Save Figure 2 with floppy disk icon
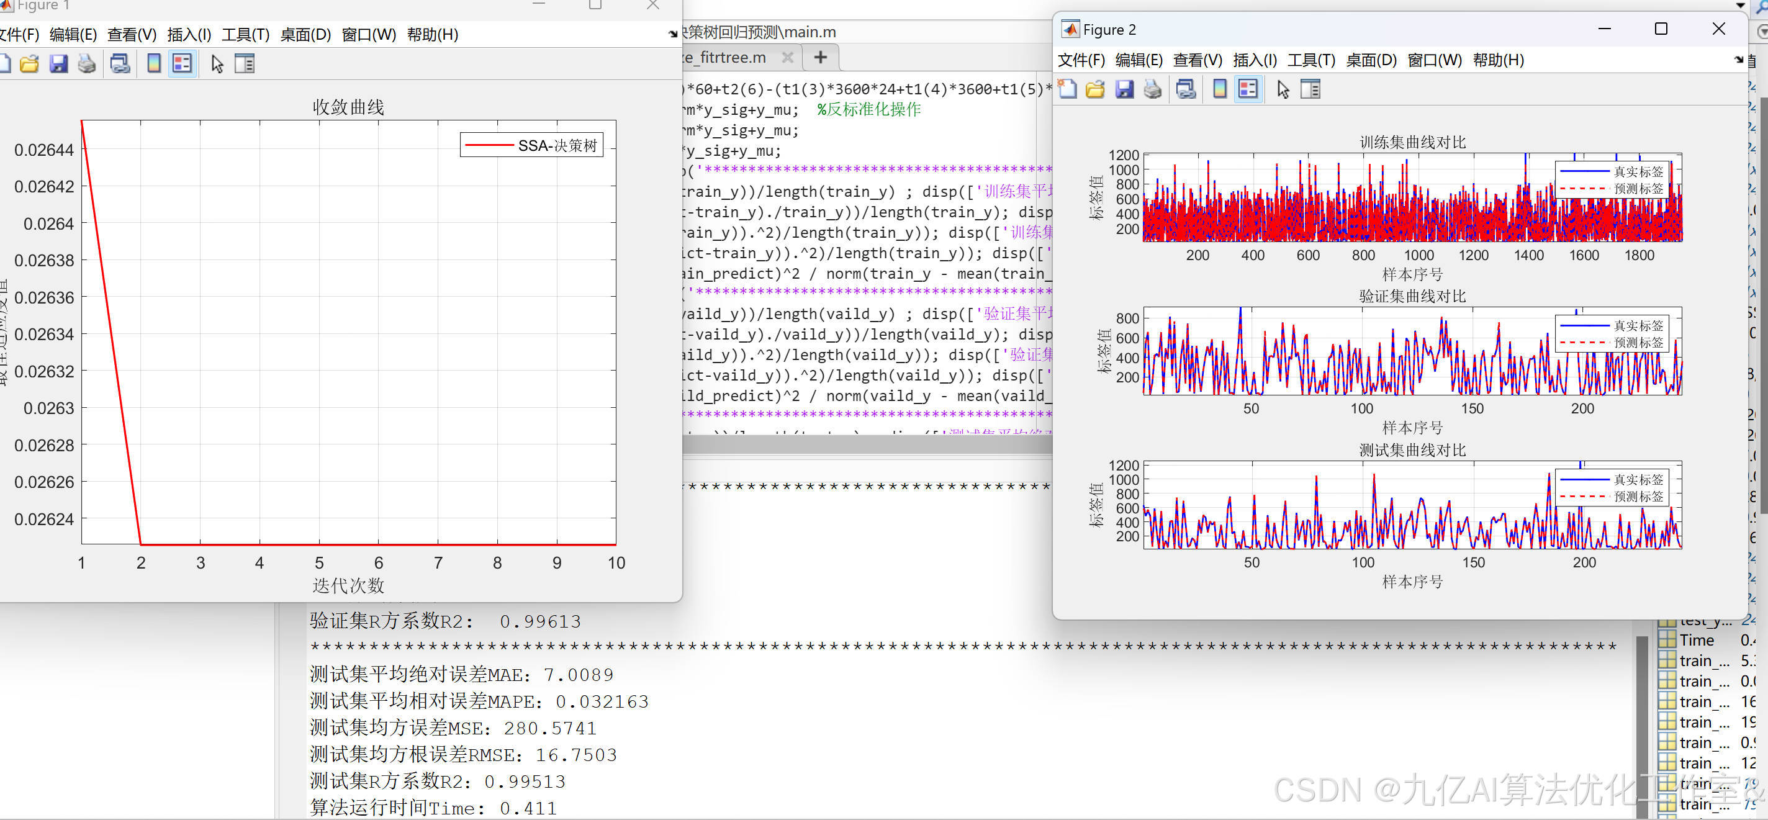Viewport: 1768px width, 820px height. [1124, 89]
